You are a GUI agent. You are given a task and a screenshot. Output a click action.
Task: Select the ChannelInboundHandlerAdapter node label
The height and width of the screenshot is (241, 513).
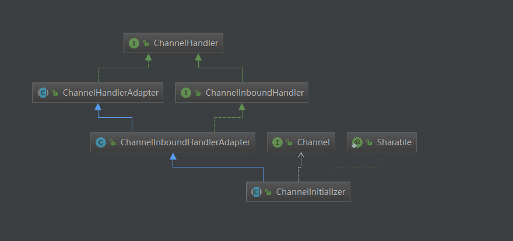(x=185, y=142)
